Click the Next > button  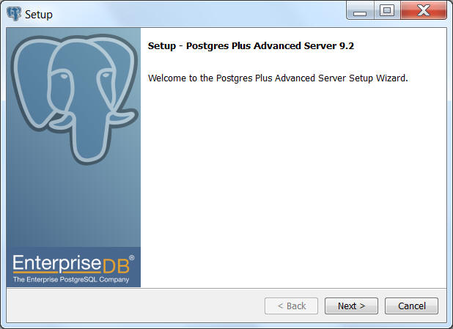tap(351, 306)
